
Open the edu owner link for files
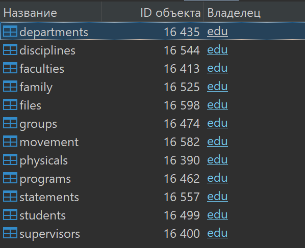[x=217, y=105]
